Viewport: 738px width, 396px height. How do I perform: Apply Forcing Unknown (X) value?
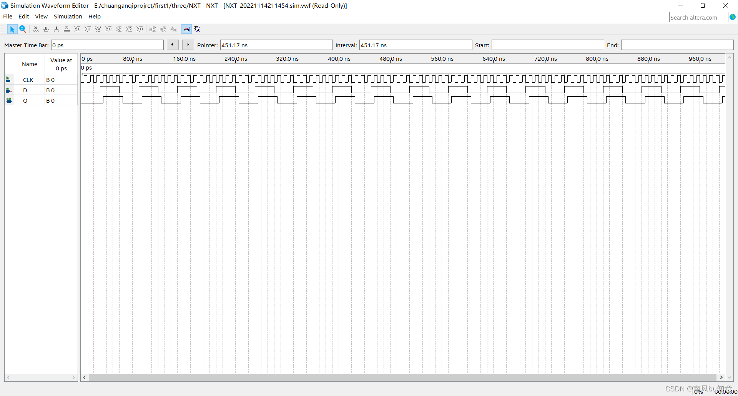(36, 29)
